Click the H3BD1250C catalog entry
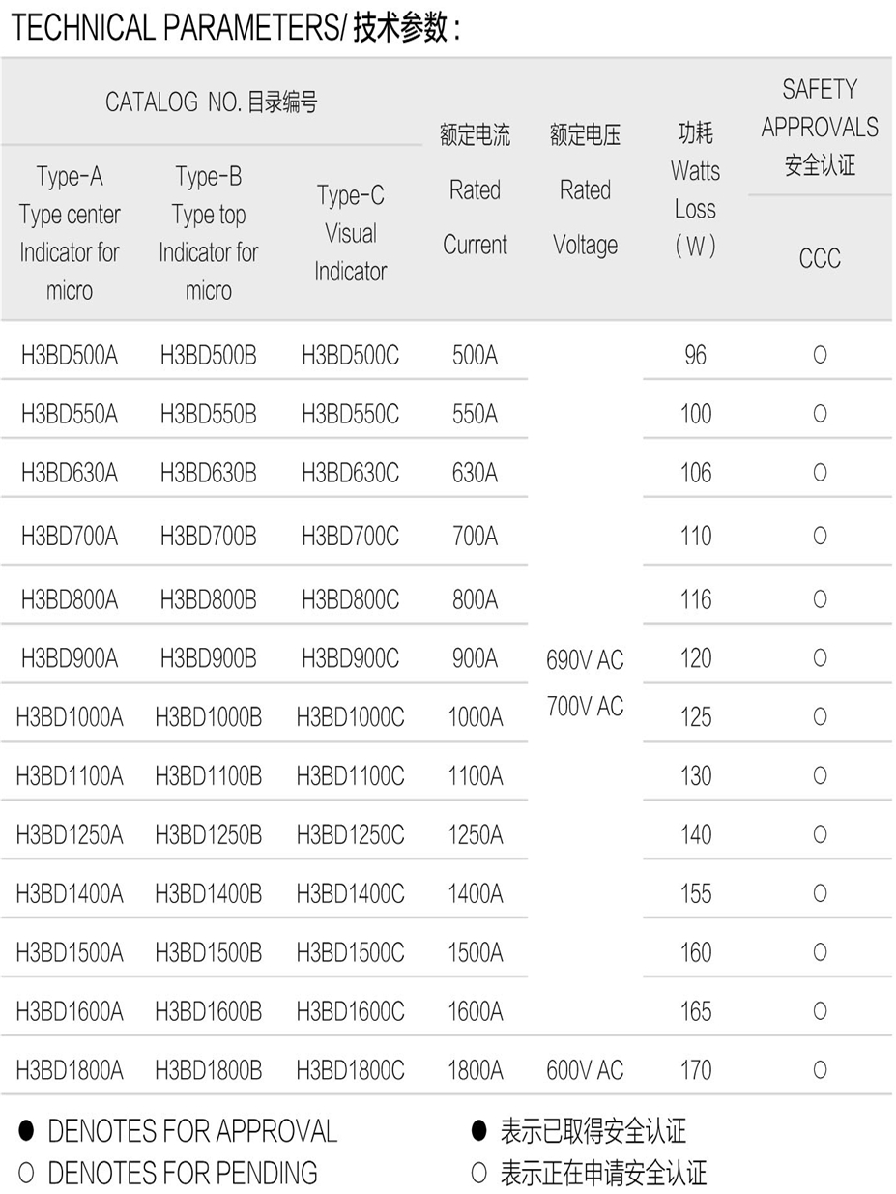 tap(350, 833)
